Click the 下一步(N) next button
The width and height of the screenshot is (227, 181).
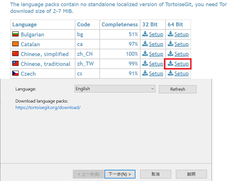click(120, 174)
